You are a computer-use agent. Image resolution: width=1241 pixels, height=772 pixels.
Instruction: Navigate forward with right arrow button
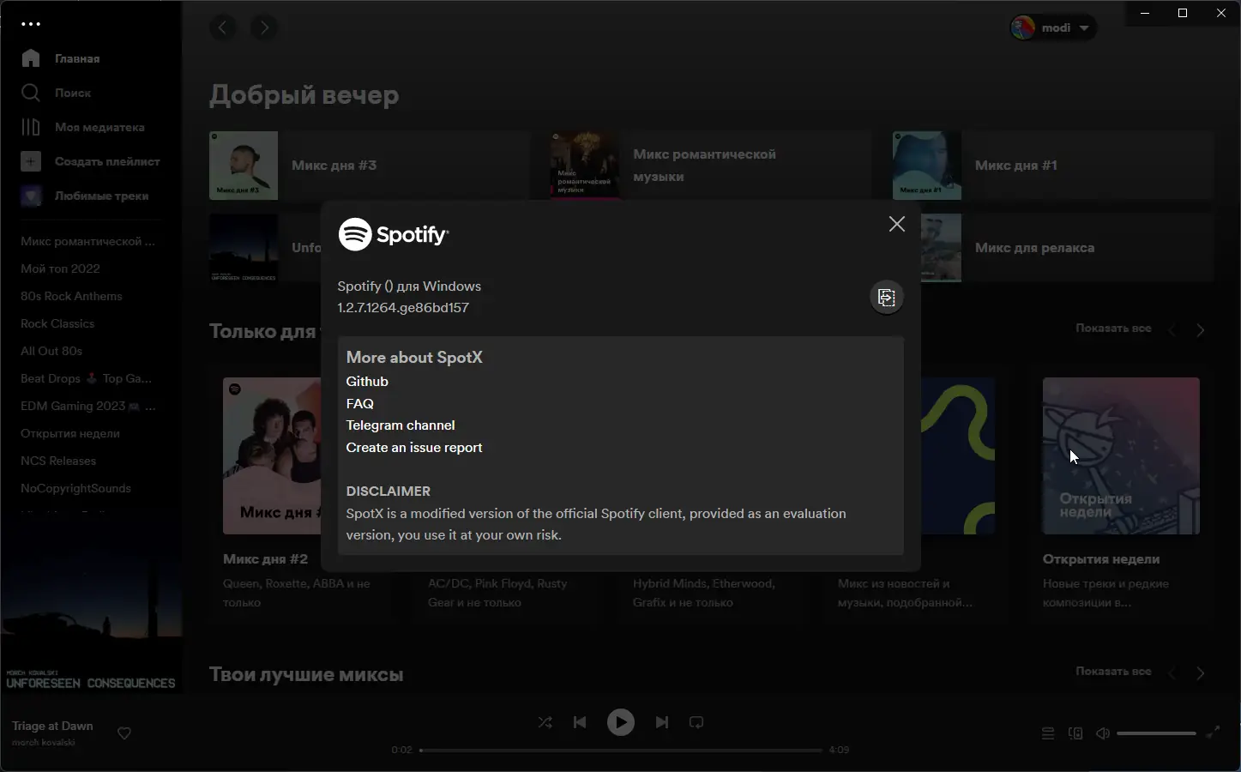click(x=264, y=27)
